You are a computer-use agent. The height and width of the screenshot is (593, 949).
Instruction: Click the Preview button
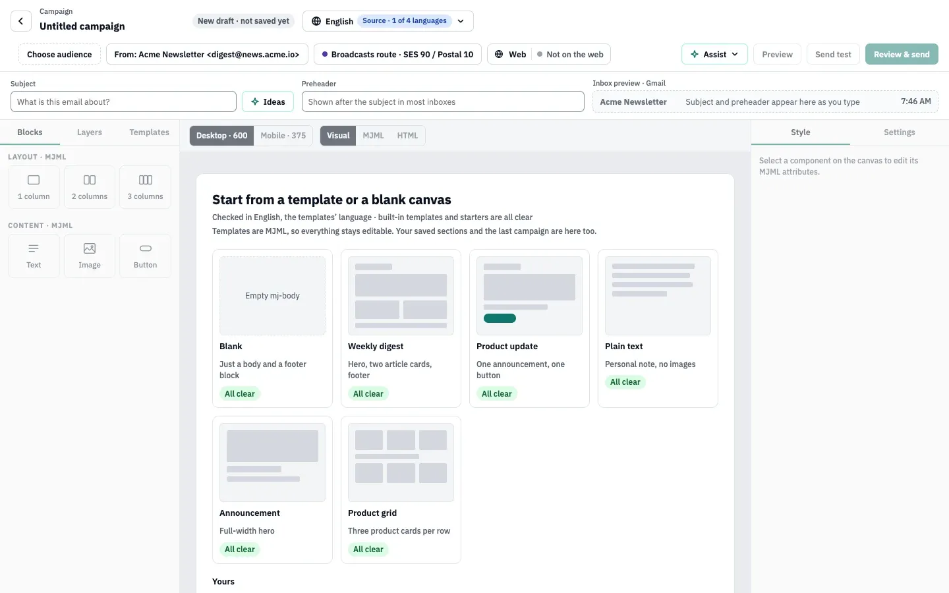click(x=777, y=54)
